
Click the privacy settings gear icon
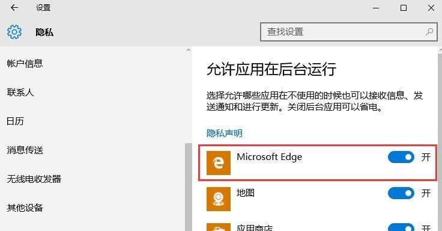[x=14, y=32]
